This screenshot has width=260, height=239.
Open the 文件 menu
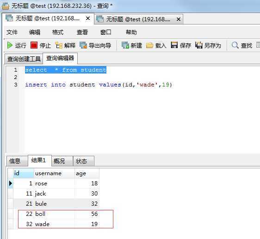12,32
